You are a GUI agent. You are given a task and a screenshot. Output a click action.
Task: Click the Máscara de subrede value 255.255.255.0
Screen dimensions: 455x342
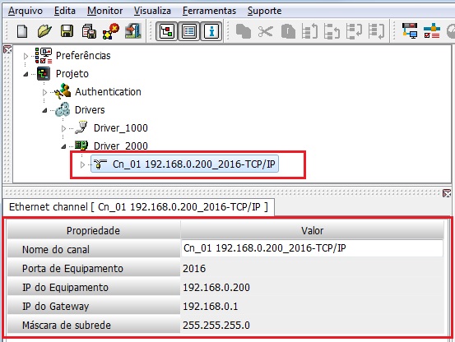click(216, 325)
